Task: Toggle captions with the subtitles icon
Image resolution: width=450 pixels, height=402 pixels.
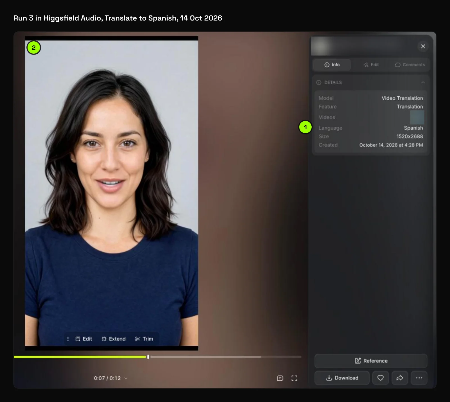Action: 280,378
